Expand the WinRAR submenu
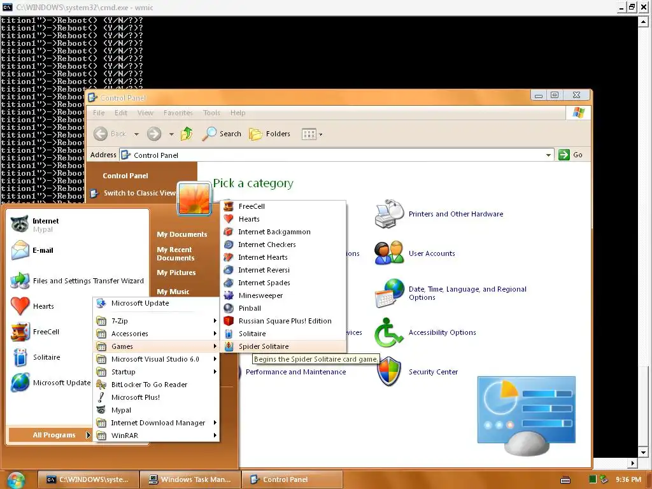 [x=157, y=436]
